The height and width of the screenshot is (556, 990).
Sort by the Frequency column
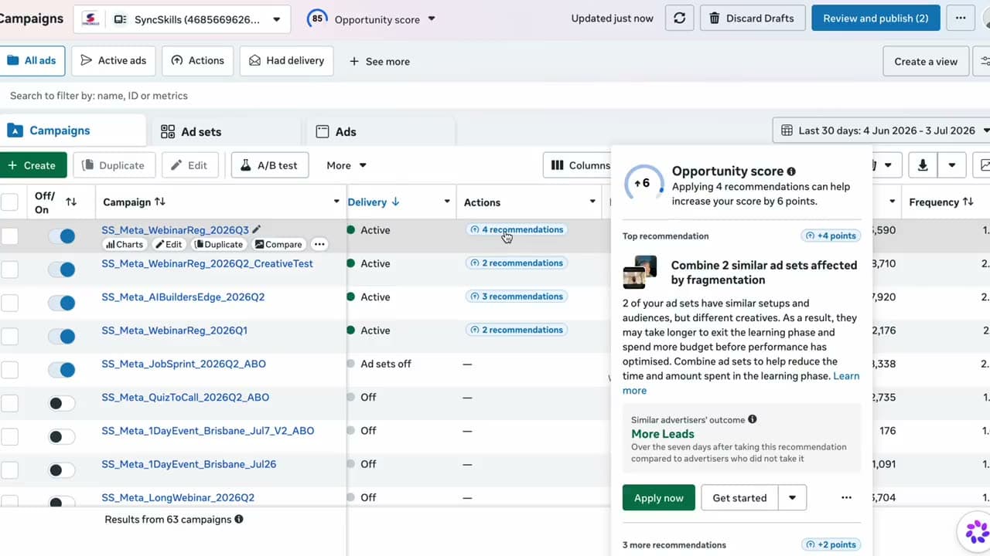coord(968,202)
